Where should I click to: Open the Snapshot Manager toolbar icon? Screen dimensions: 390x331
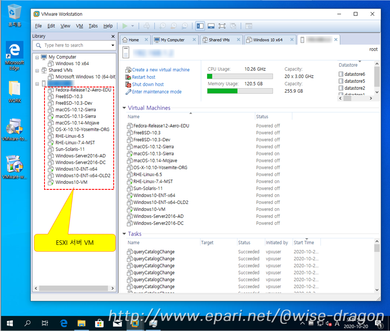pyautogui.click(x=184, y=26)
